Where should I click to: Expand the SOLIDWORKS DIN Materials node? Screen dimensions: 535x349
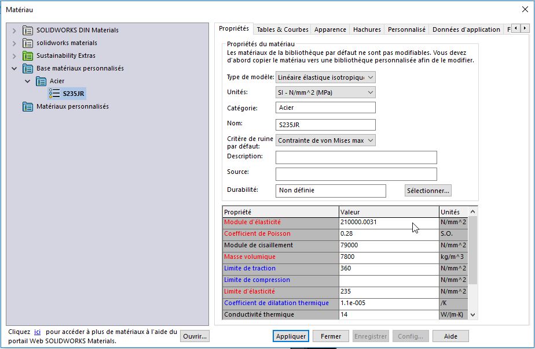click(x=14, y=31)
